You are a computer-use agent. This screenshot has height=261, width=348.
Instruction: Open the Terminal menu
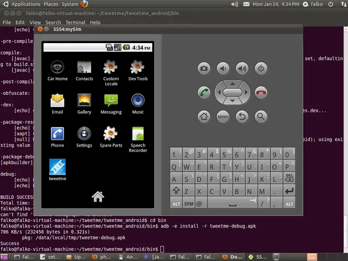75,23
